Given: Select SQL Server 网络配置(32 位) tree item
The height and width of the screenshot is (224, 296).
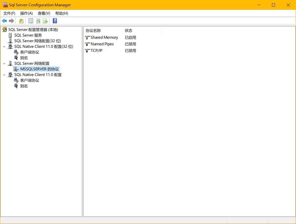Looking at the screenshot, I should (38, 41).
